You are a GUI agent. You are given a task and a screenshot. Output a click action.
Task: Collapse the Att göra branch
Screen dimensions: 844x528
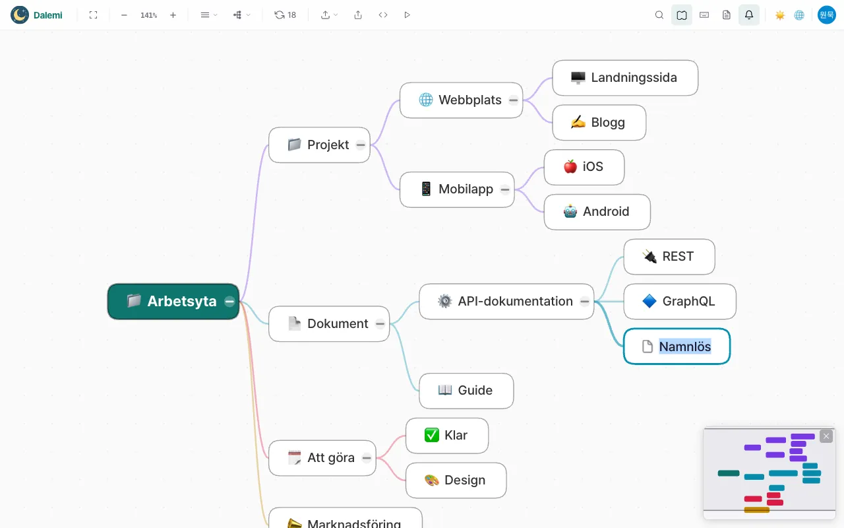[367, 458]
